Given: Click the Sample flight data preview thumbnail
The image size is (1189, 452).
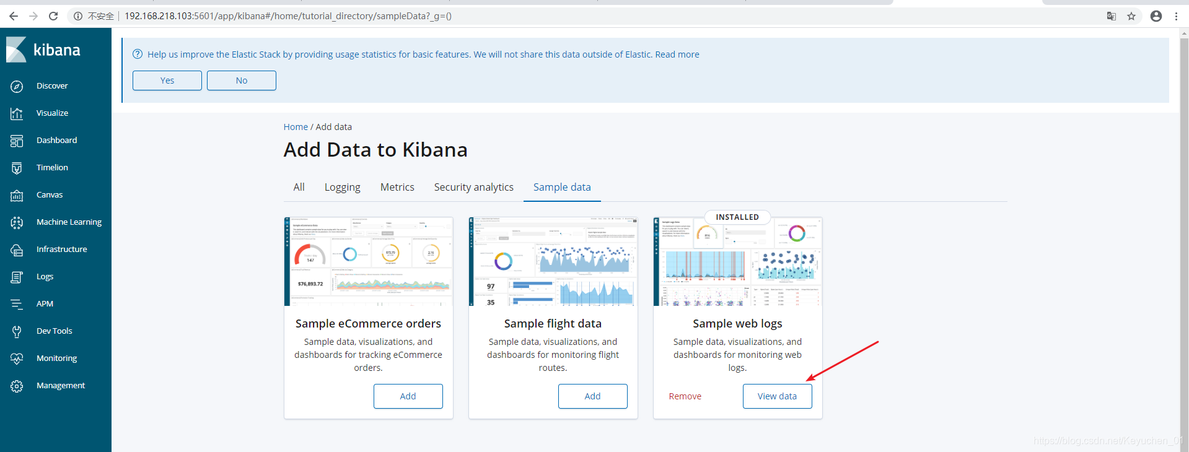Looking at the screenshot, I should pyautogui.click(x=553, y=261).
